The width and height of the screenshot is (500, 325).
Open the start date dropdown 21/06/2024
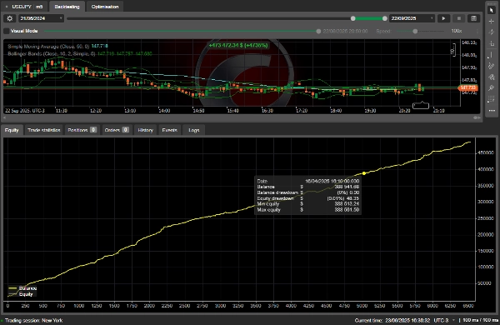tap(41, 18)
